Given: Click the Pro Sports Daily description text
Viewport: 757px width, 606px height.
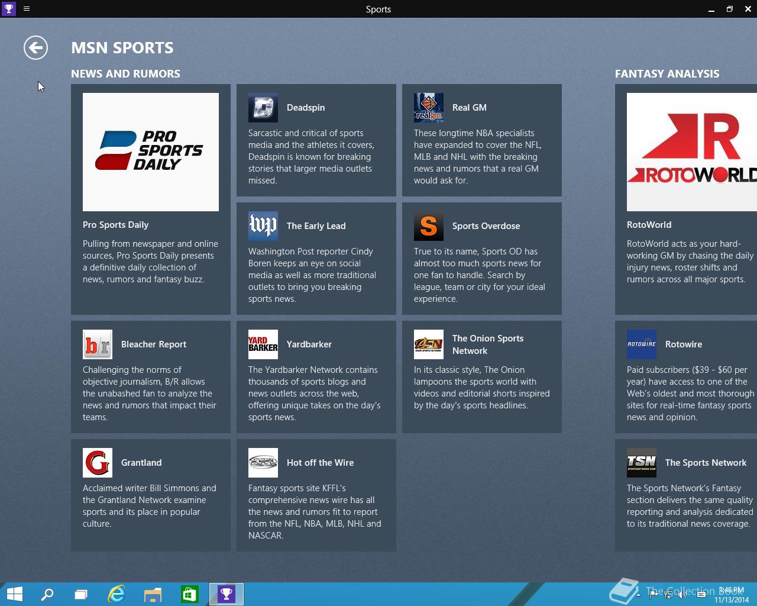Looking at the screenshot, I should (x=150, y=262).
